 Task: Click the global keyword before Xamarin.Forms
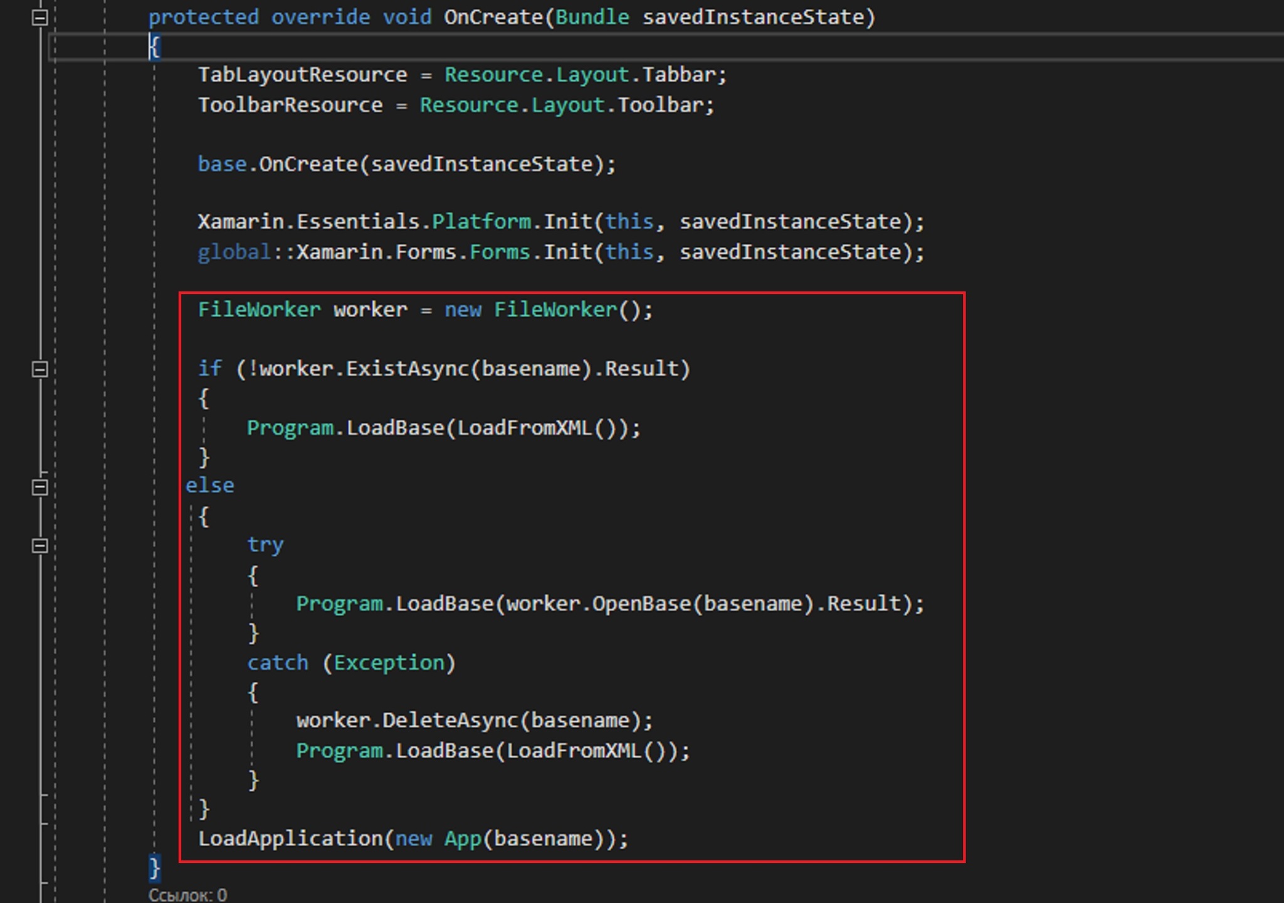(233, 252)
